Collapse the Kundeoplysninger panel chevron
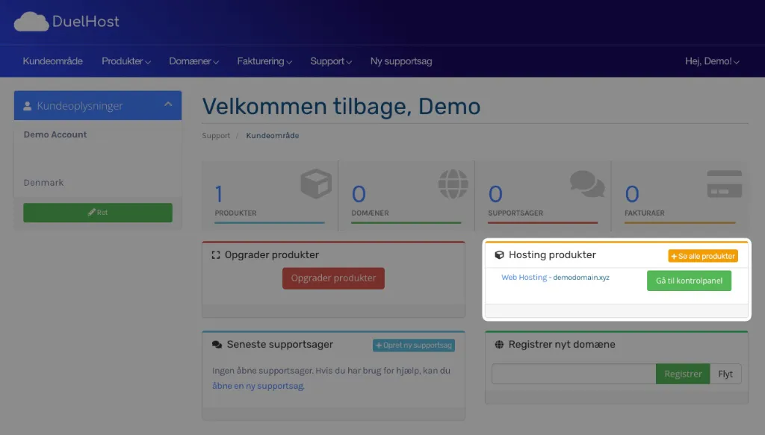The height and width of the screenshot is (435, 765). pyautogui.click(x=167, y=105)
